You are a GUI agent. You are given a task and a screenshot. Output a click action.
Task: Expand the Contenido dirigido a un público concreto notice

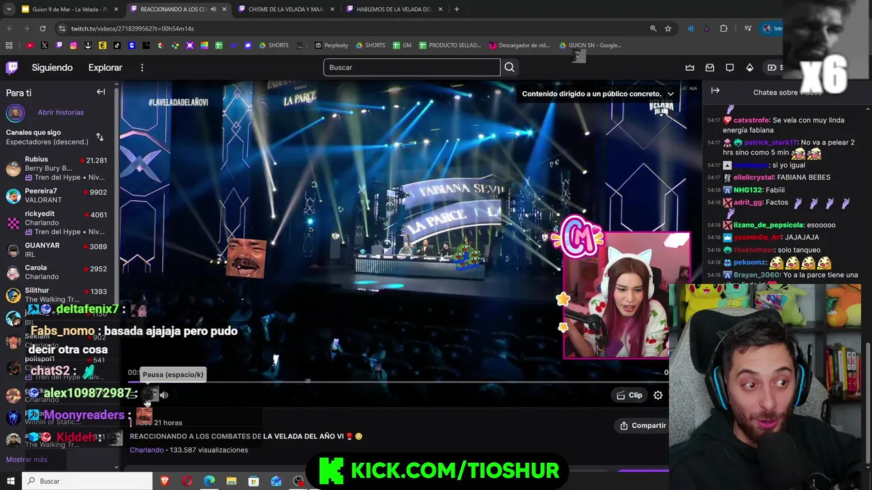coord(670,94)
